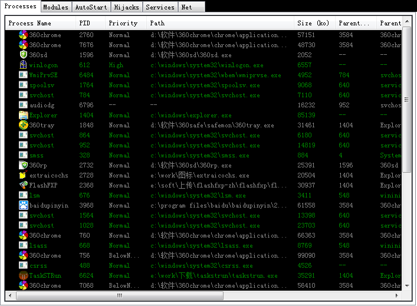Click the horizontal scrollbar left arrow
Viewport: 417px width, 306px height.
pyautogui.click(x=10, y=295)
